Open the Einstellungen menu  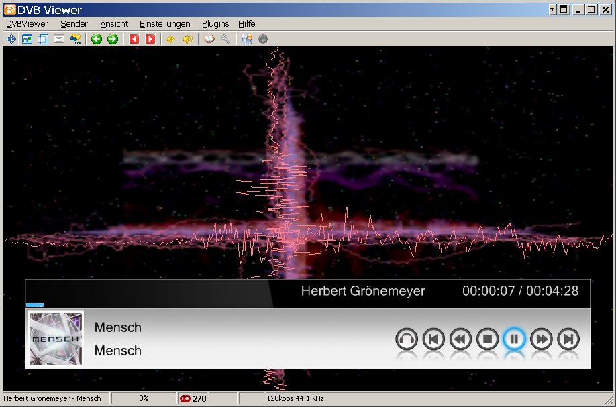pos(164,23)
